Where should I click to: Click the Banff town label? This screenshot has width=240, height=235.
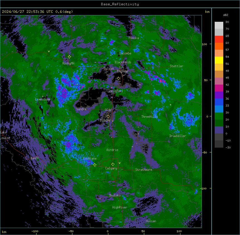point(35,158)
